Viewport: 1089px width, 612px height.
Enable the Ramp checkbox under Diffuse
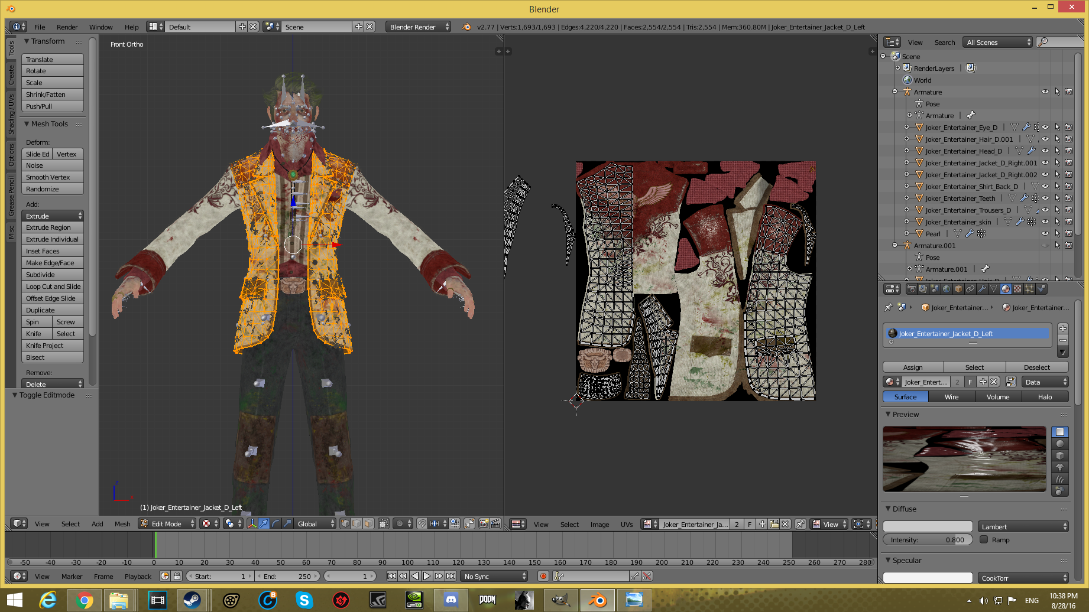(x=984, y=539)
